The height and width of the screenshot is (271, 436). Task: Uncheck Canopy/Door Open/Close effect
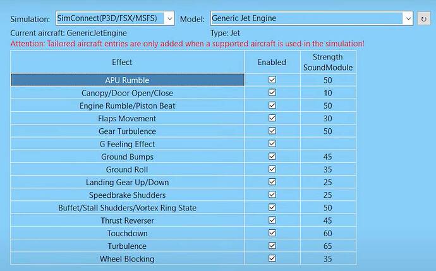click(272, 93)
